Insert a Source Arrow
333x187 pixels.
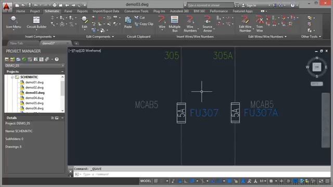207,24
